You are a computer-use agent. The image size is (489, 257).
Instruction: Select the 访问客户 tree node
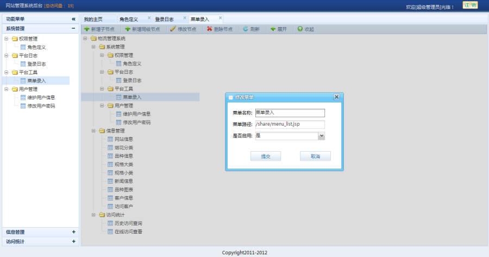click(124, 206)
